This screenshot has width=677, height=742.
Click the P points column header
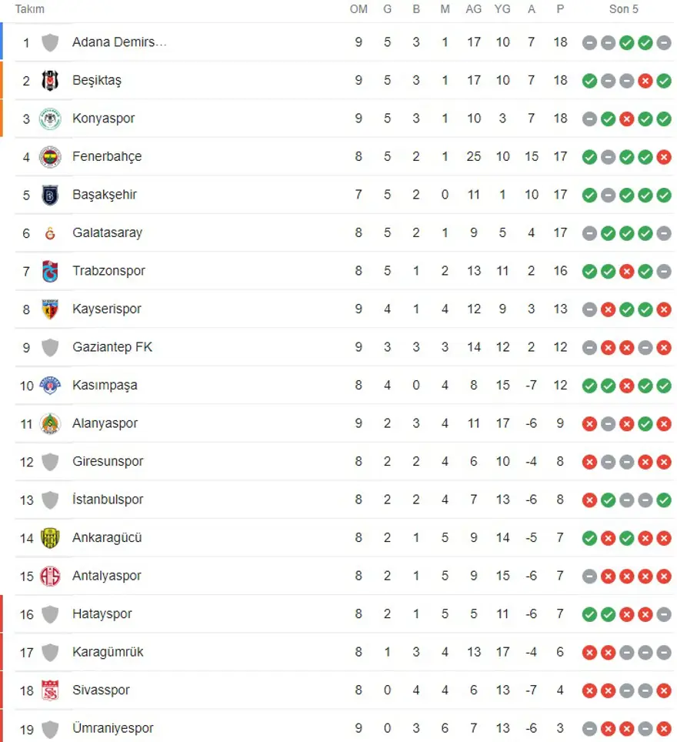point(559,9)
